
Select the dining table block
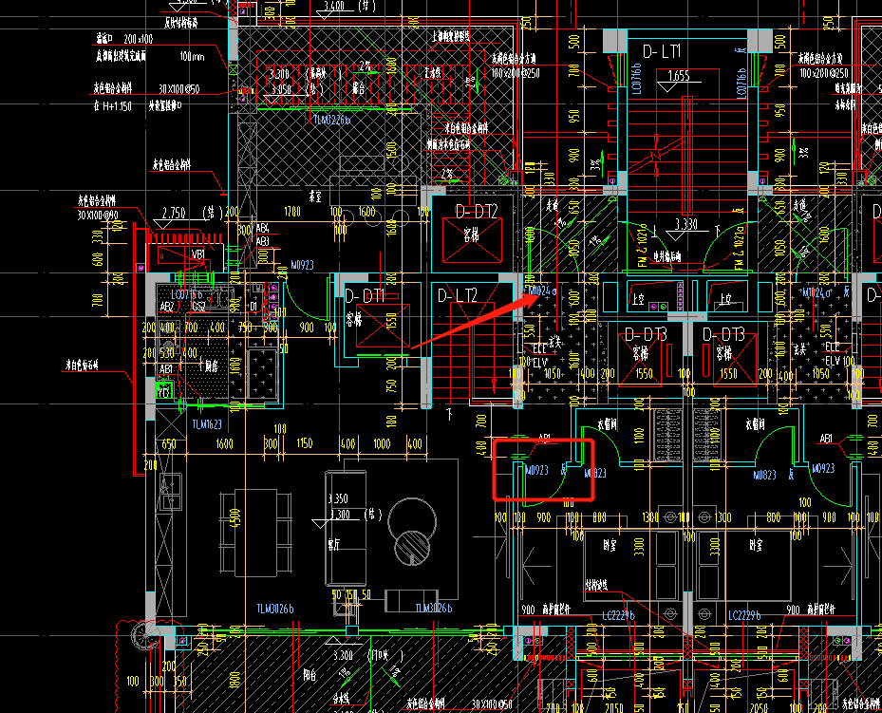point(255,533)
